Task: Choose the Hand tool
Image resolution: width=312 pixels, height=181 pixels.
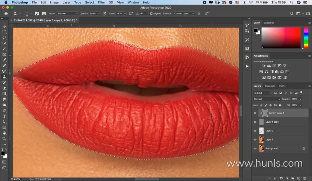Action: click(4, 133)
